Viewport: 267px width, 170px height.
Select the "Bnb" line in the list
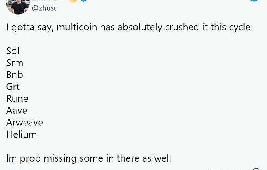pos(15,75)
